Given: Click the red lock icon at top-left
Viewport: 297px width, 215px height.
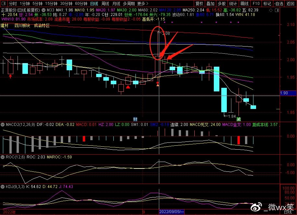Looking at the screenshot, I should point(4,4).
